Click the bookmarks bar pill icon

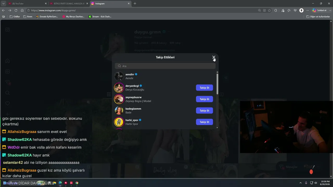tap(3, 17)
